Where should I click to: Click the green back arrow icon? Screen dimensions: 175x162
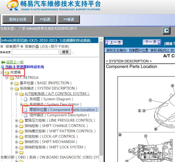pyautogui.click(x=3, y=62)
